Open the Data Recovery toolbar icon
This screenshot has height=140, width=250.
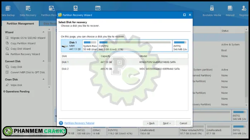click(x=28, y=8)
